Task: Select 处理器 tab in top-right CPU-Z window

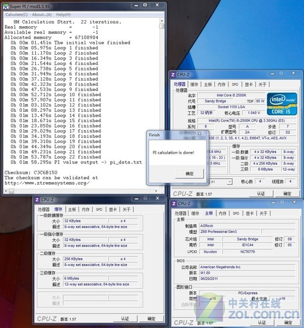Action: pos(179,84)
